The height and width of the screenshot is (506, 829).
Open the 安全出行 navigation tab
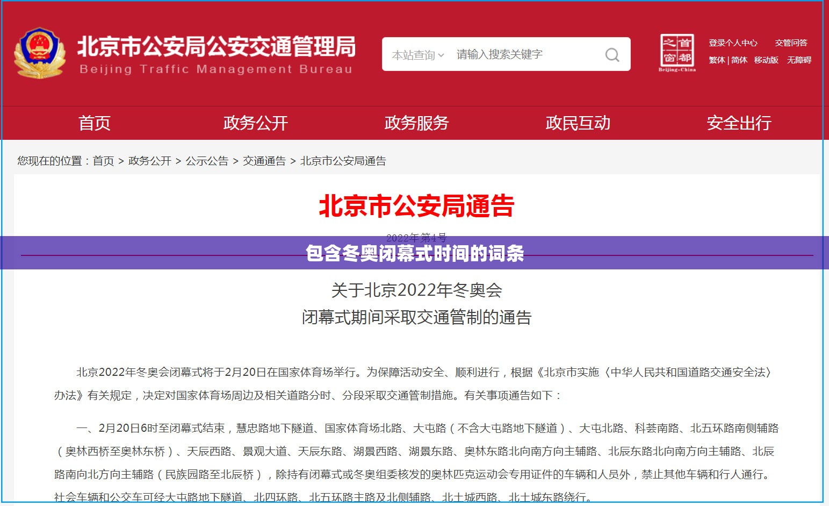click(x=739, y=123)
